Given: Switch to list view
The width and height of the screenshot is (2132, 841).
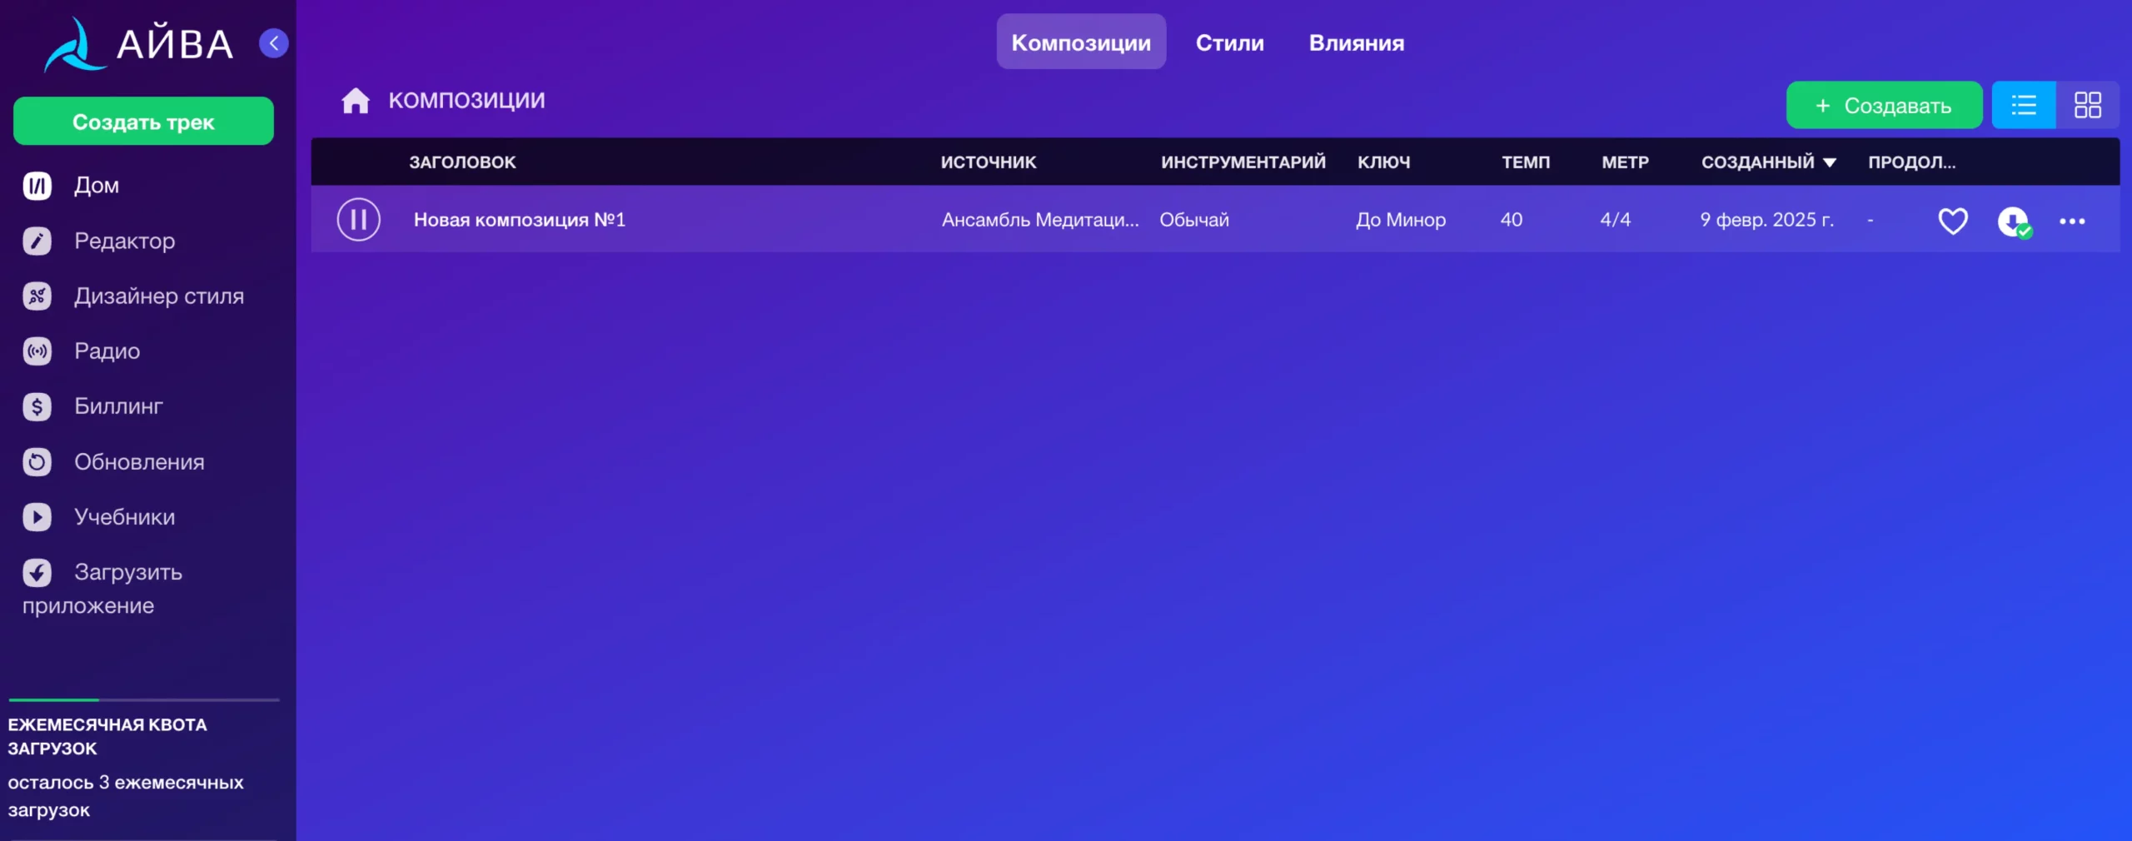Looking at the screenshot, I should pos(2023,106).
